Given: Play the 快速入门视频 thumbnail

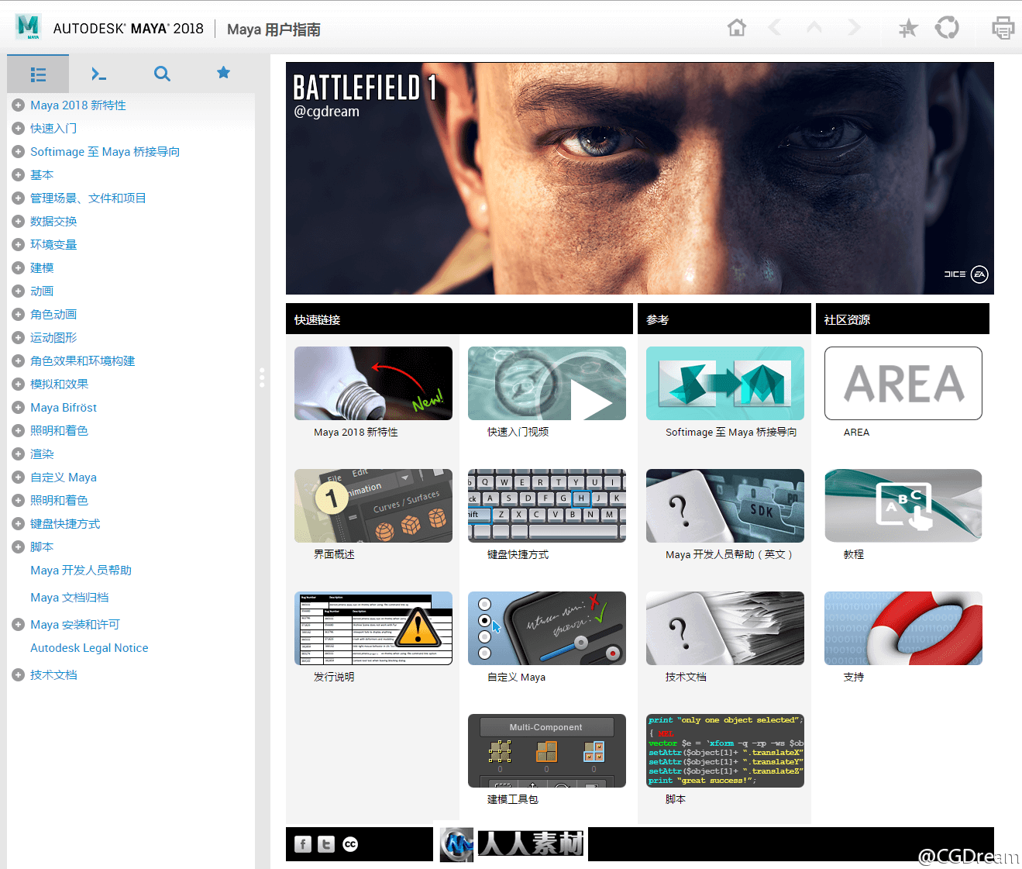Looking at the screenshot, I should click(547, 383).
